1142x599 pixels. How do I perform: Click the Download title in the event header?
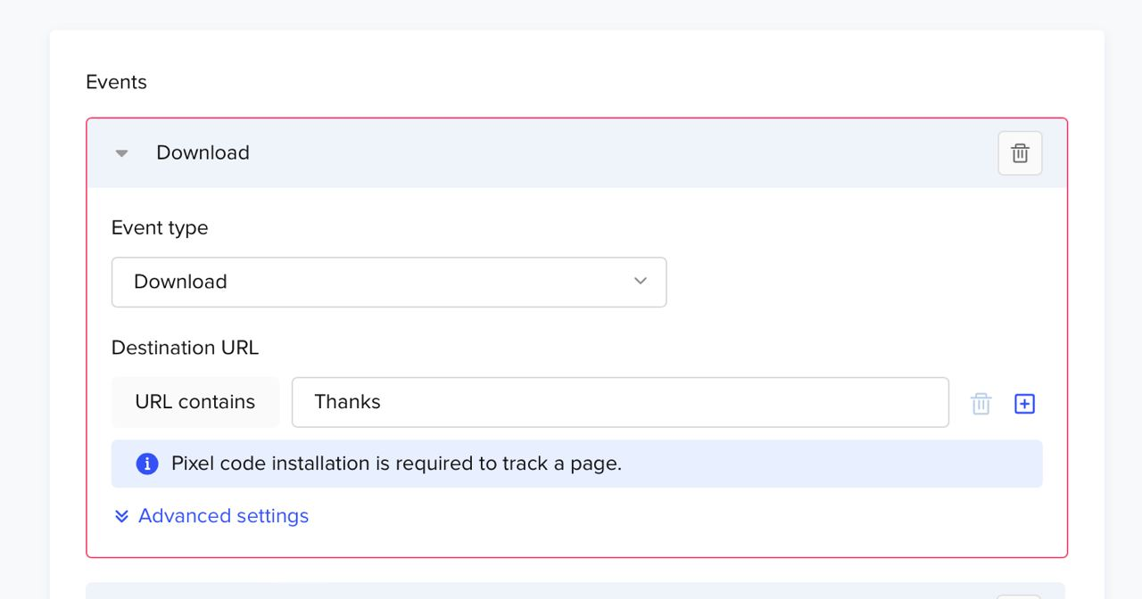203,152
